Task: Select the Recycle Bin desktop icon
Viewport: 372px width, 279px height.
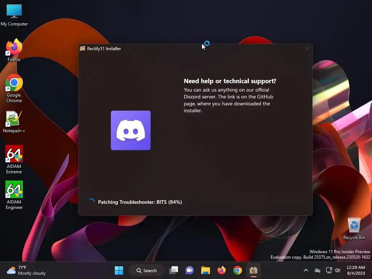Action: [354, 229]
